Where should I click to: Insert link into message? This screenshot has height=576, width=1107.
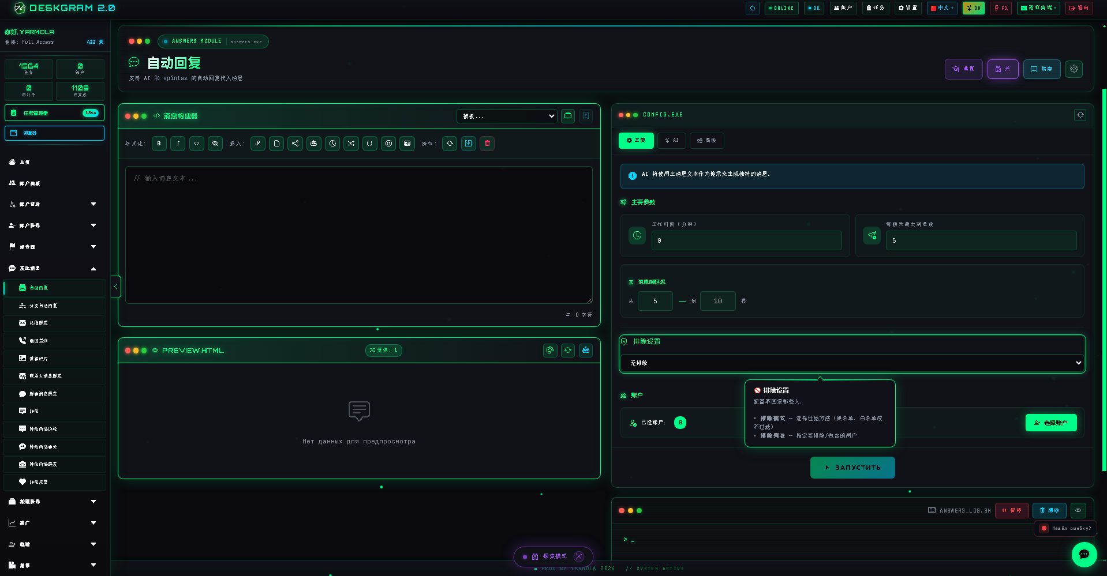(258, 144)
